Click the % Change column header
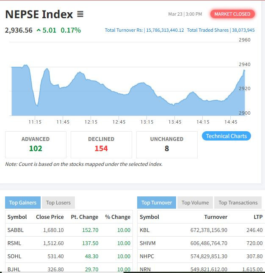 pyautogui.click(x=118, y=217)
